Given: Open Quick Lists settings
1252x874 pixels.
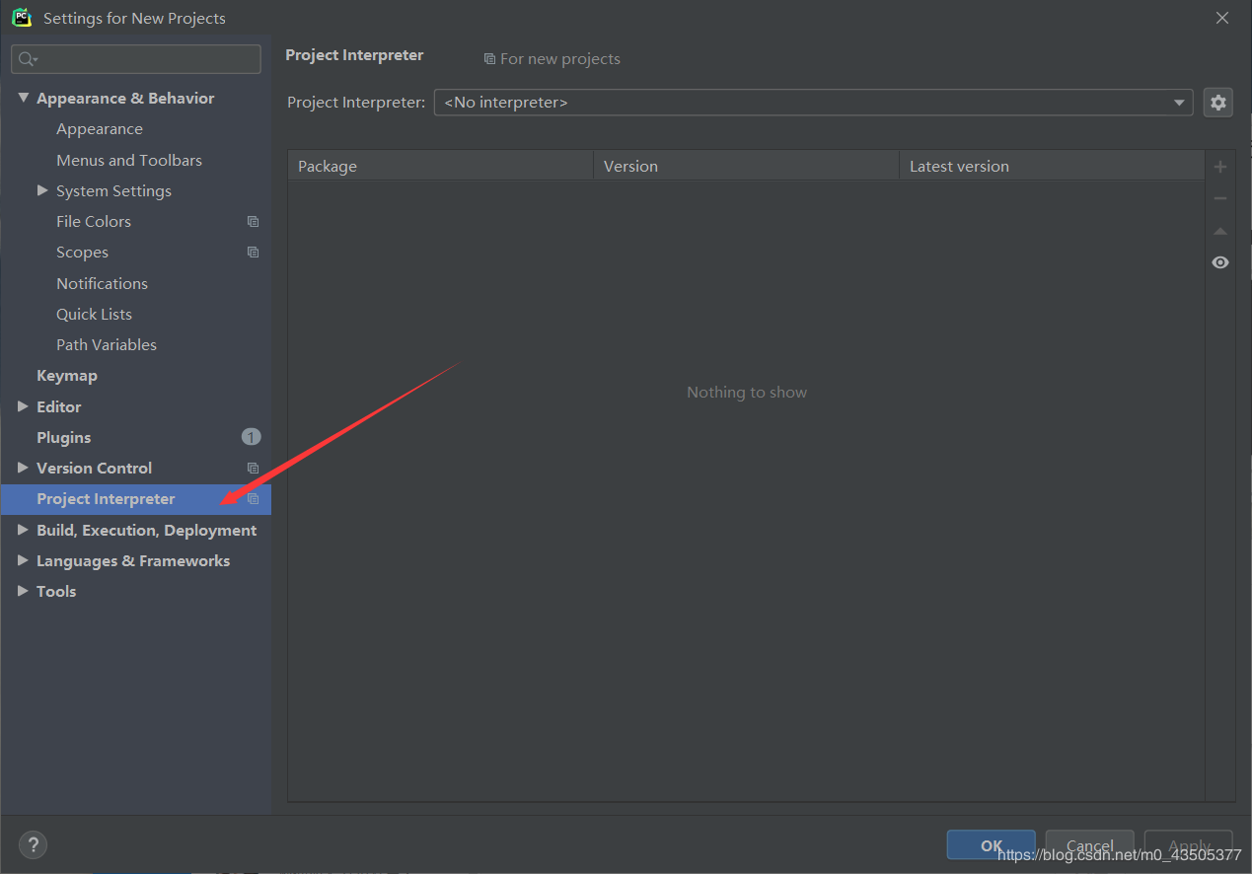Looking at the screenshot, I should [94, 314].
